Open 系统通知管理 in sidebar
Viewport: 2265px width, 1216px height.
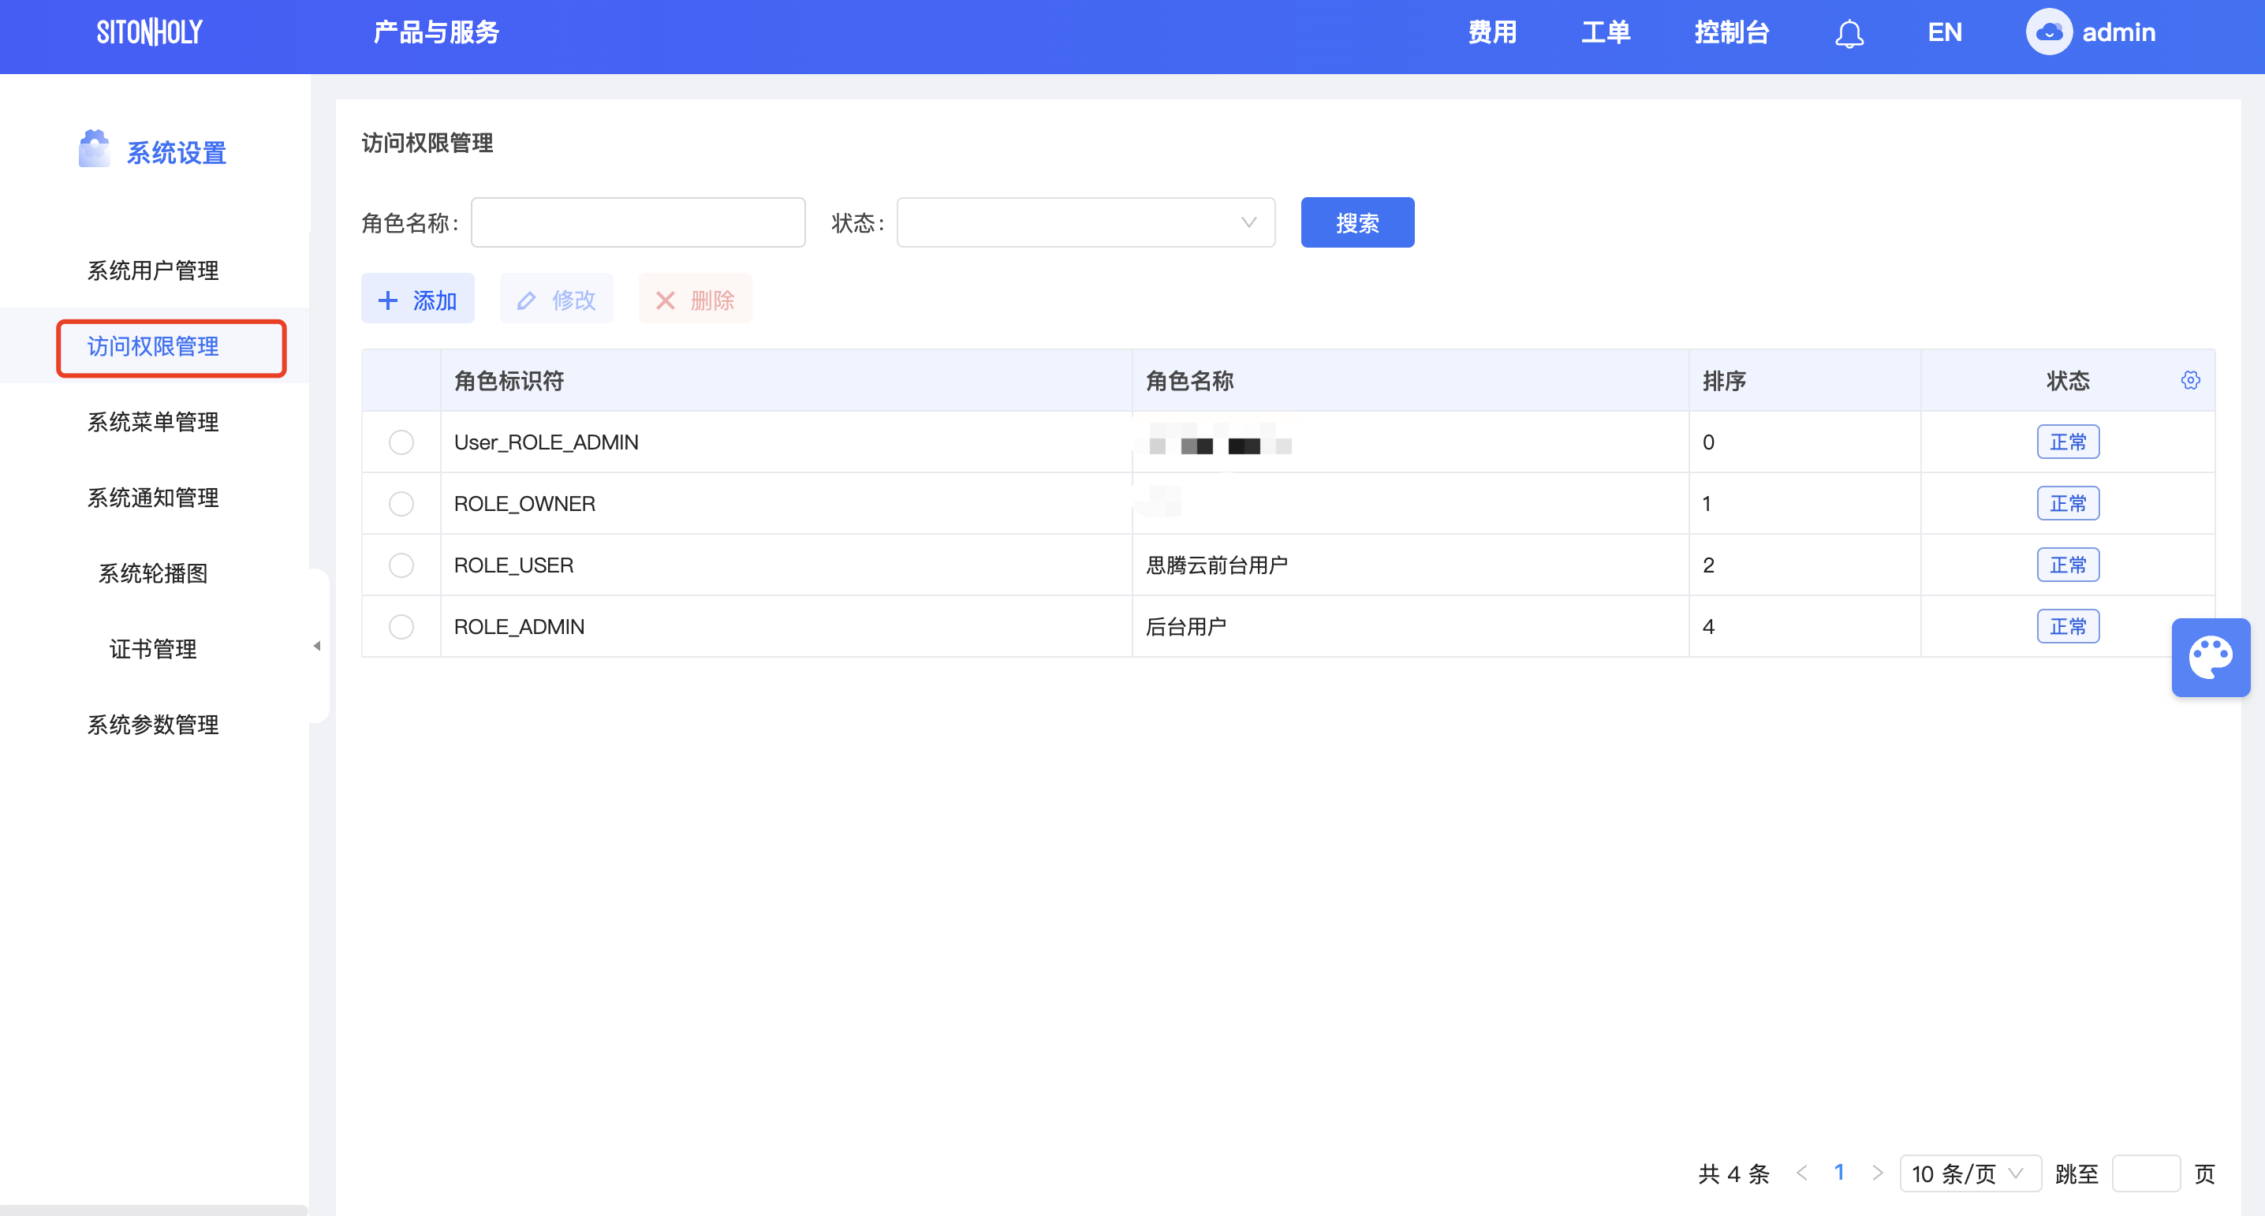[153, 498]
